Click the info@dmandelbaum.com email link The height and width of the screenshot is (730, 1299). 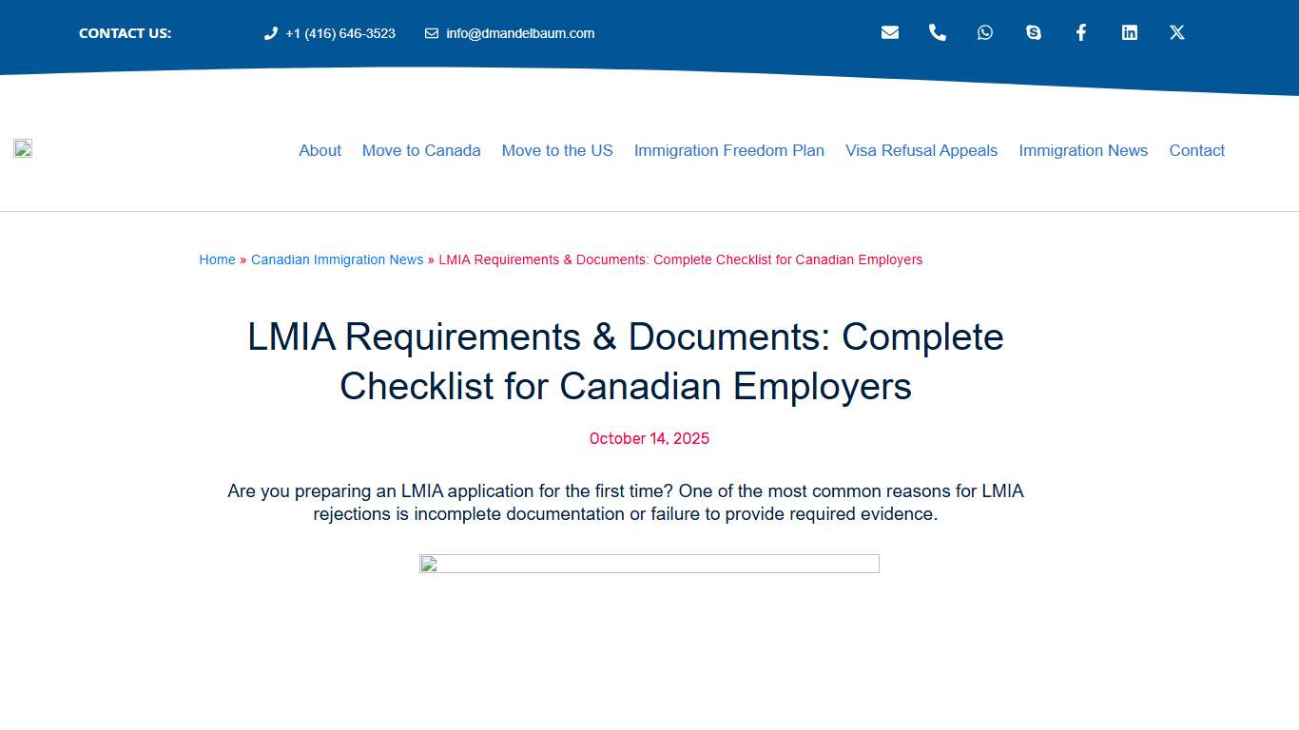pos(519,32)
